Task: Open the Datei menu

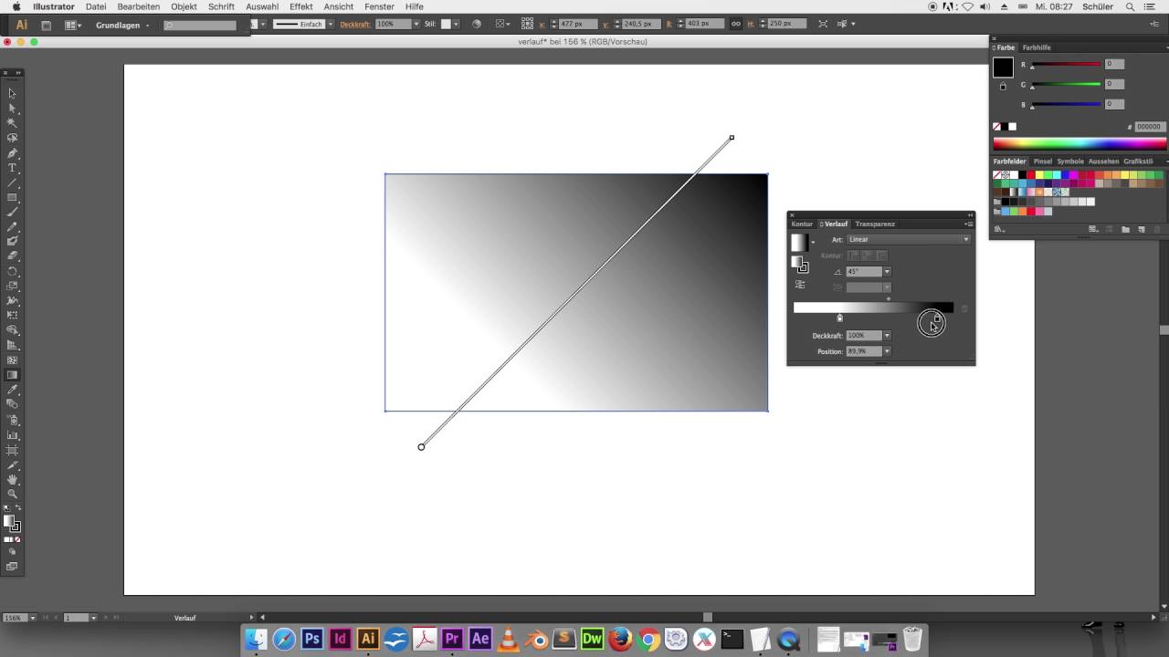Action: coord(96,6)
